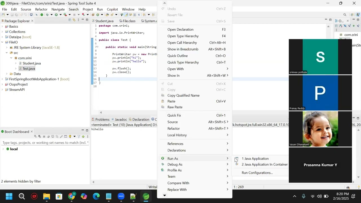Click the Debug bug icon in toolbar
361x203 pixels.
tap(47, 15)
